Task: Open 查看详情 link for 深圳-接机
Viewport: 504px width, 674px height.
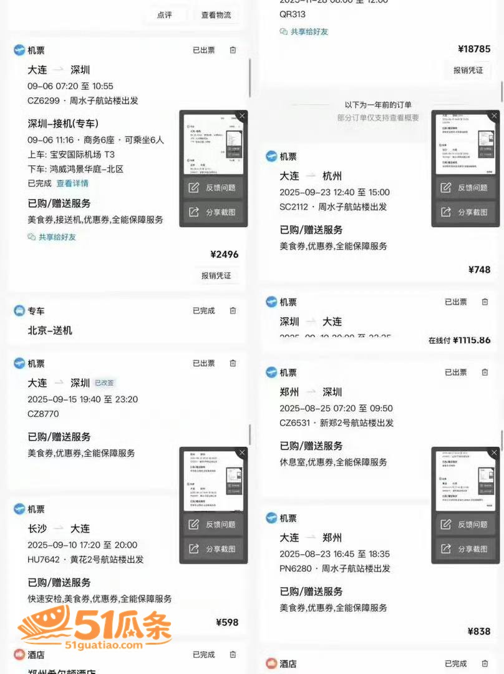Action: 72,183
